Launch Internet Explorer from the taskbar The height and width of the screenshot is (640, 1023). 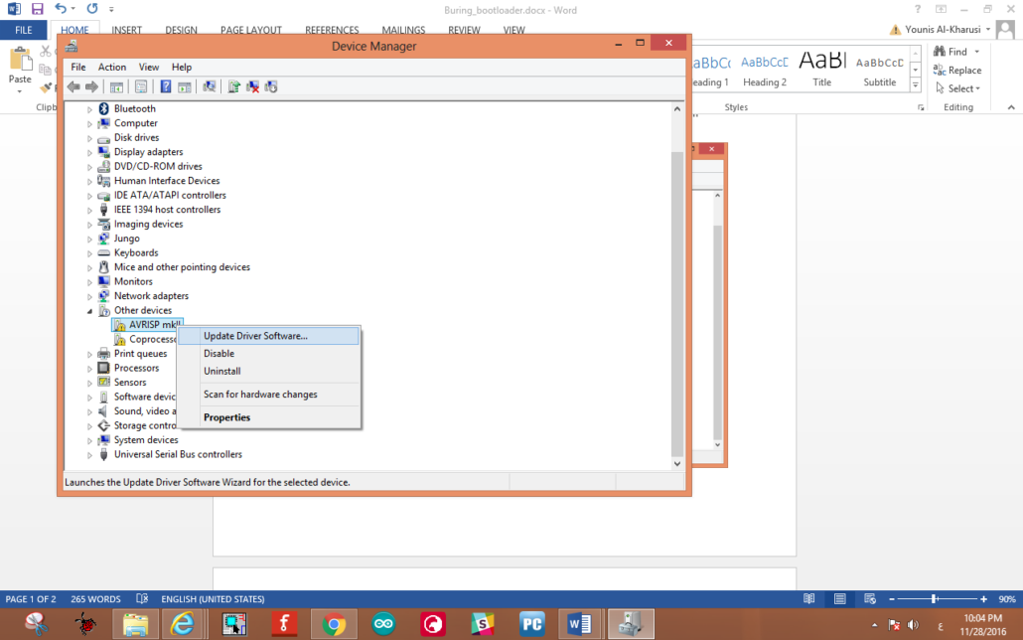183,624
